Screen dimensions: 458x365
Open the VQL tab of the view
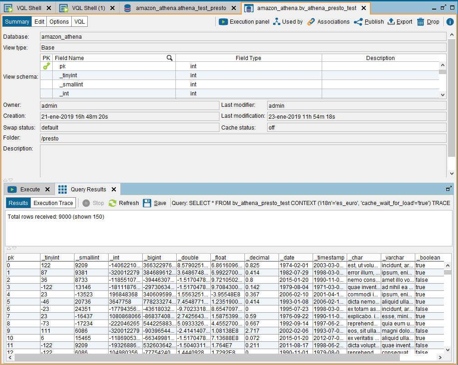click(x=80, y=22)
